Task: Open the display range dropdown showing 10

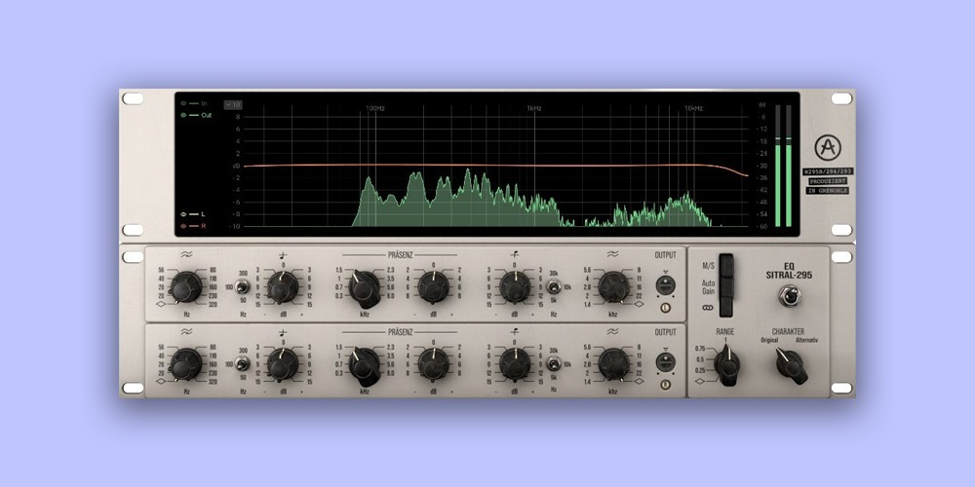Action: coord(232,104)
